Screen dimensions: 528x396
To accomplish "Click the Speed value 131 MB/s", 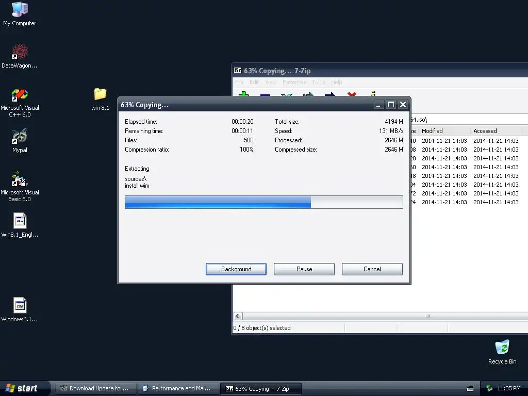I will 391,131.
